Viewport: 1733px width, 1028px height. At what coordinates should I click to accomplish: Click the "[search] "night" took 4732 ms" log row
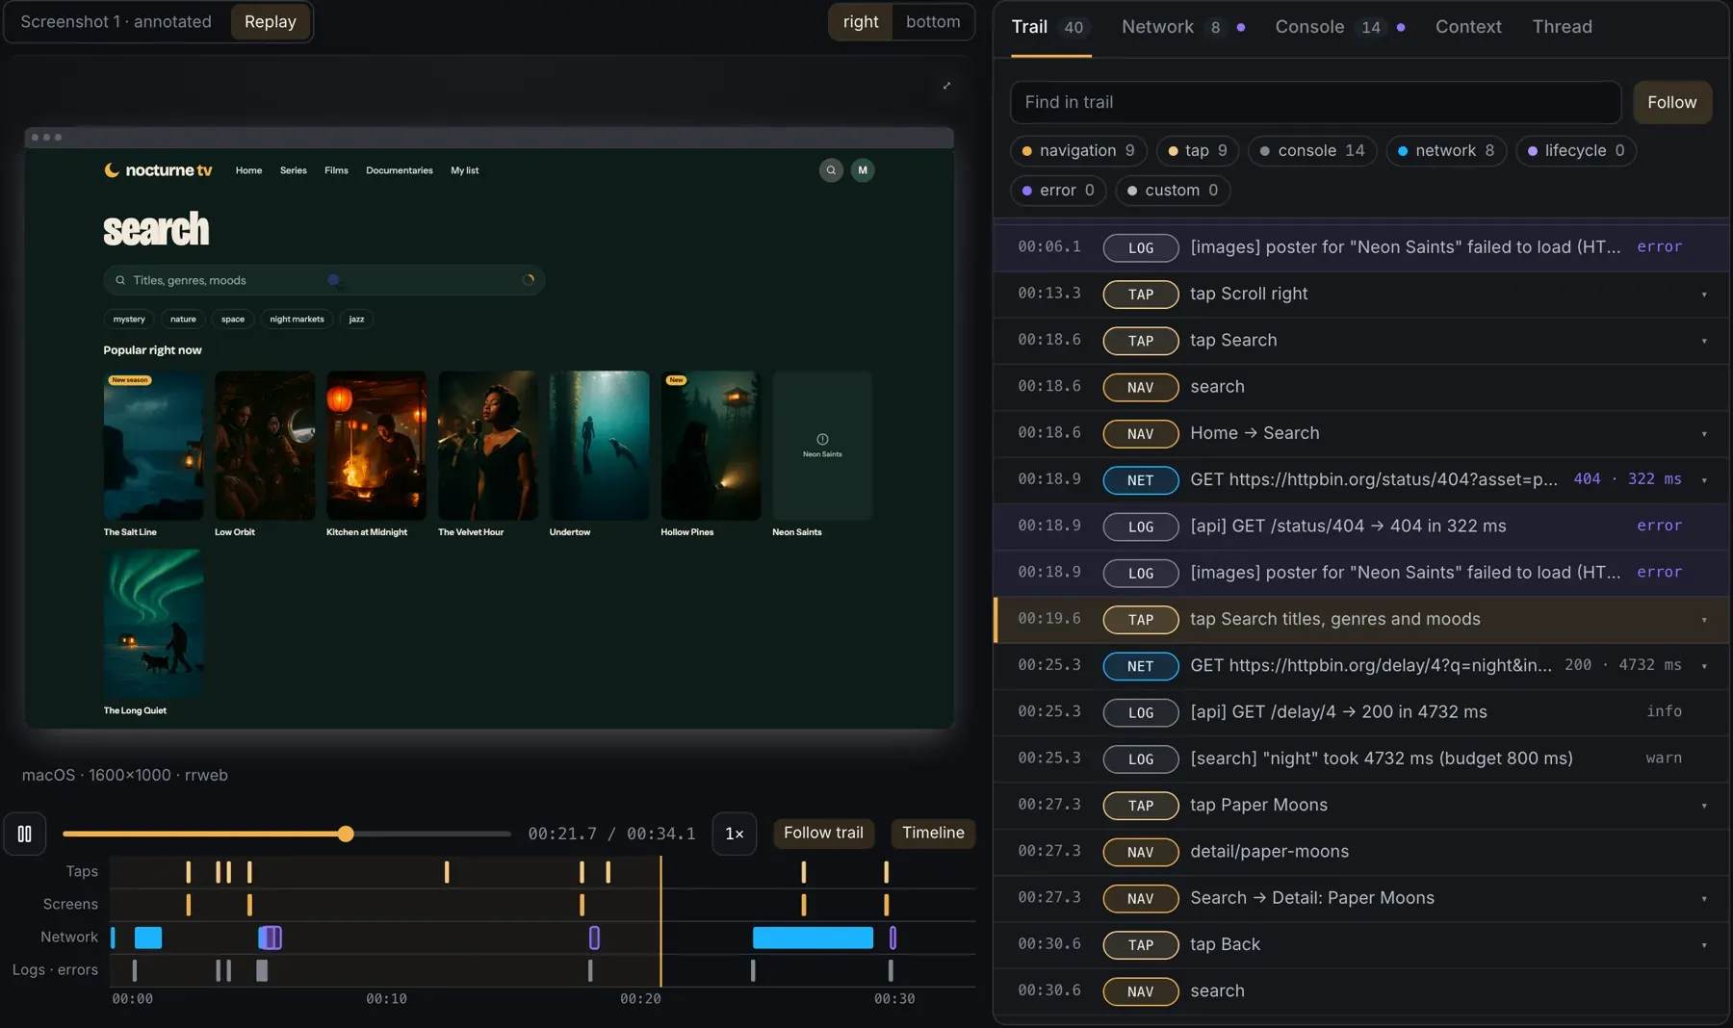pos(1360,759)
